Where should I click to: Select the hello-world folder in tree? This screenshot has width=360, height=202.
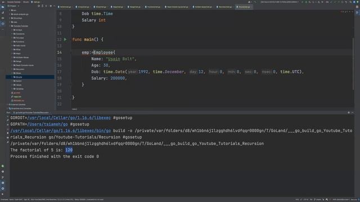click(21, 45)
